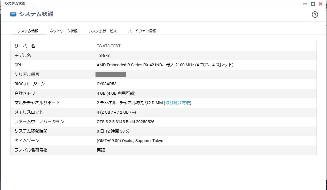Select the CPU value AMD Embedded R-Series text

point(165,65)
